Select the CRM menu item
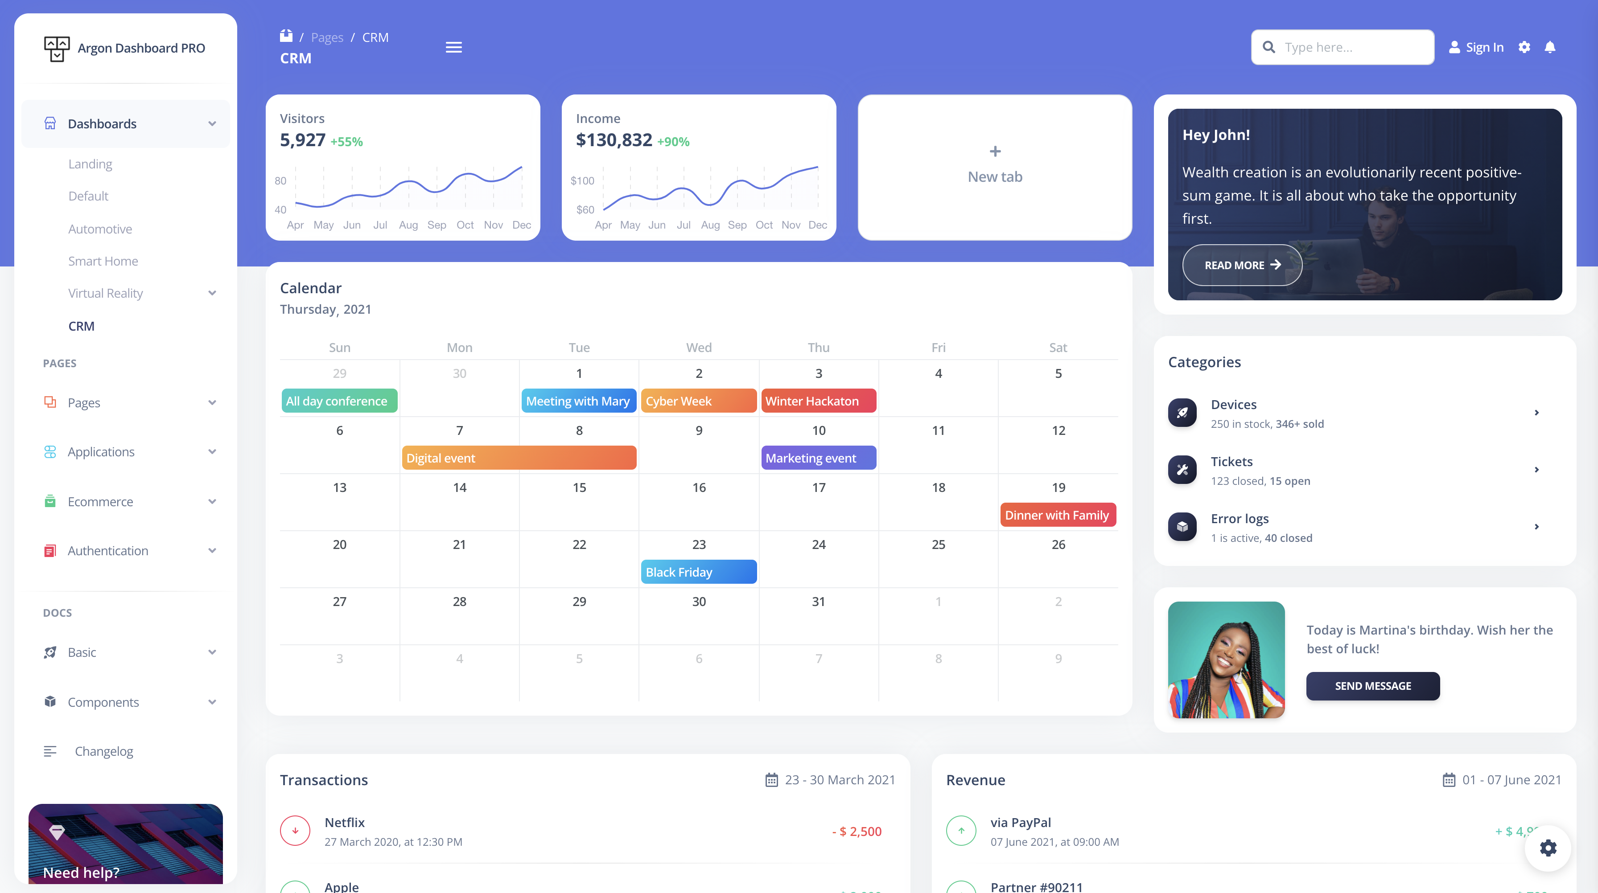 pyautogui.click(x=81, y=325)
